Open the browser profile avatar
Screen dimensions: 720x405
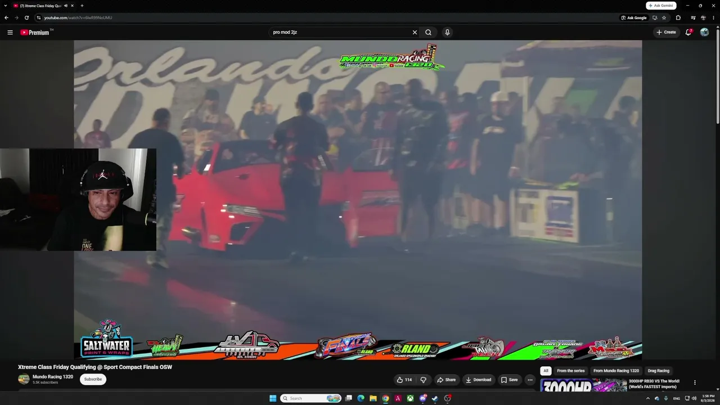[x=703, y=17]
